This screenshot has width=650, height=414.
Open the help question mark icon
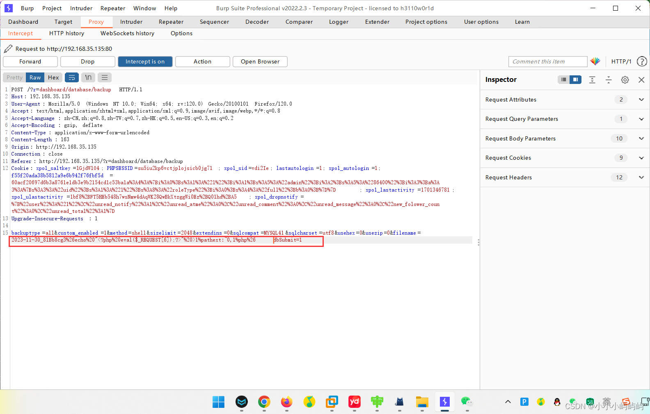click(642, 61)
